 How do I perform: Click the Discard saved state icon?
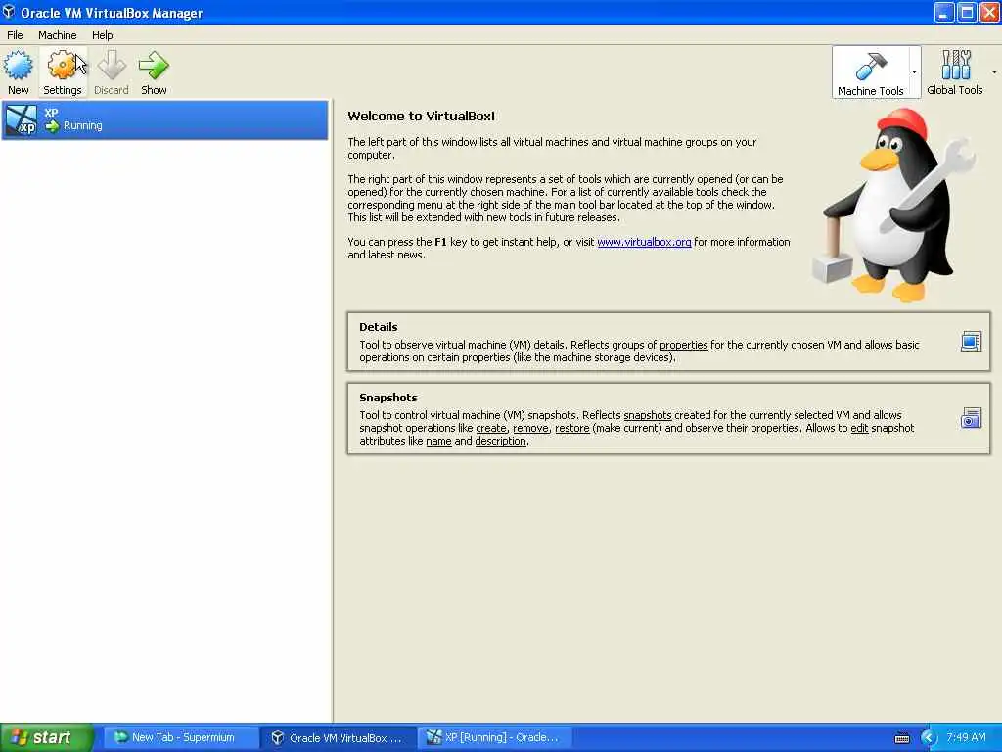coord(112,72)
